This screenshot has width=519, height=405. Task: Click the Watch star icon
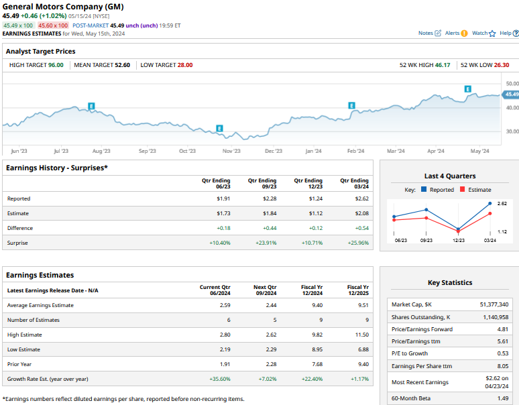coord(492,33)
